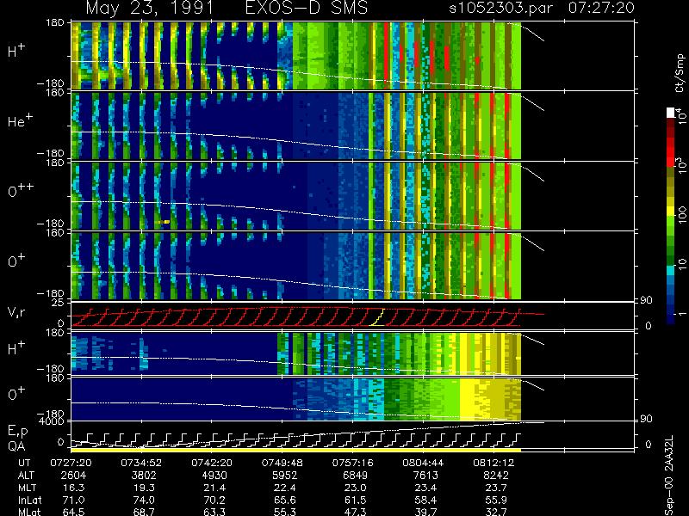Image resolution: width=689 pixels, height=516 pixels.
Task: Click MLat value '47.3'
Action: 355,512
